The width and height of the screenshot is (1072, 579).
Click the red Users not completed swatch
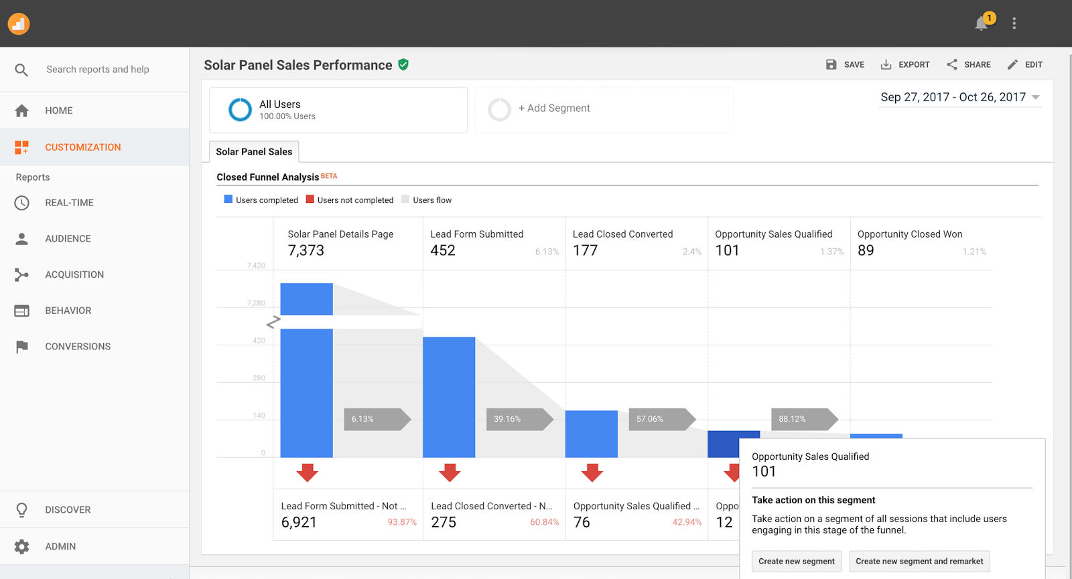click(x=310, y=199)
